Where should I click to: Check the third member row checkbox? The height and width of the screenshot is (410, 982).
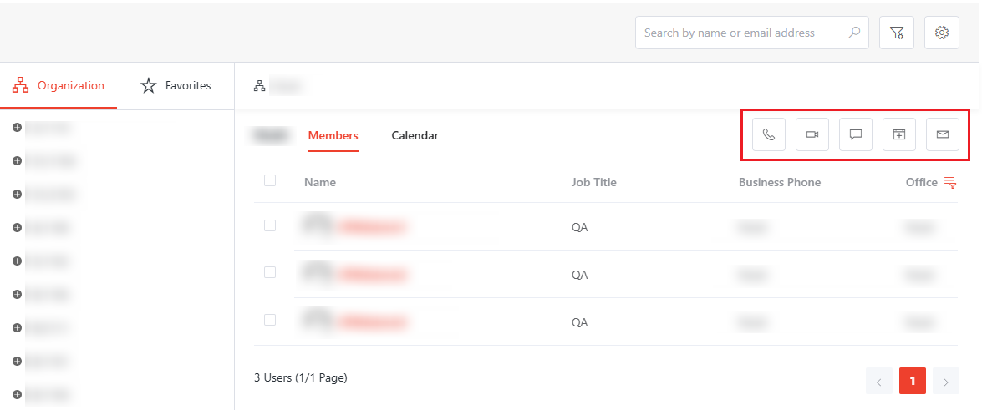click(270, 320)
